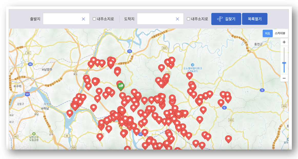298x159 pixels.
Task: Click the blue route 6 road badge
Action: [x=225, y=108]
